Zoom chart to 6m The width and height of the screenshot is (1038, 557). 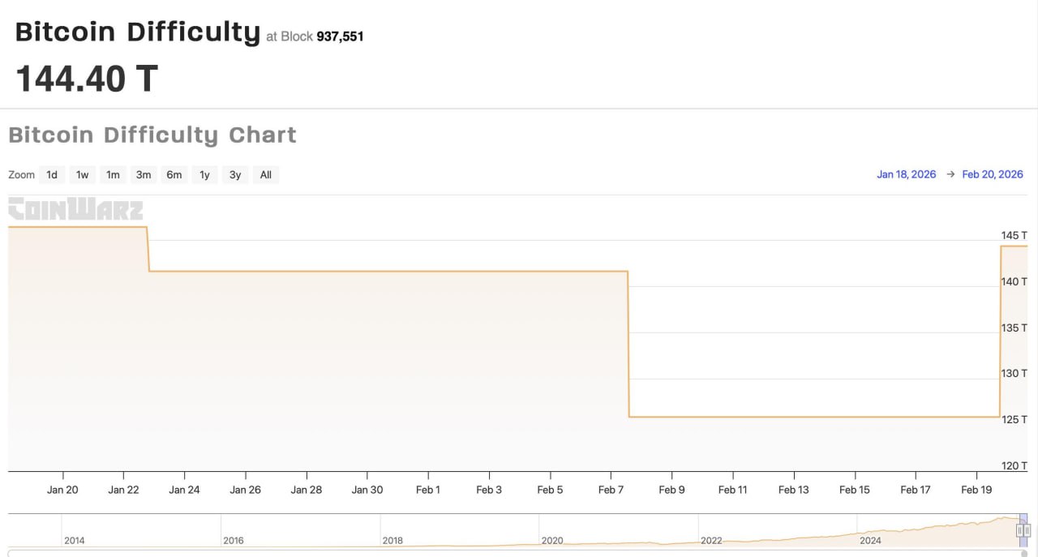pyautogui.click(x=174, y=174)
